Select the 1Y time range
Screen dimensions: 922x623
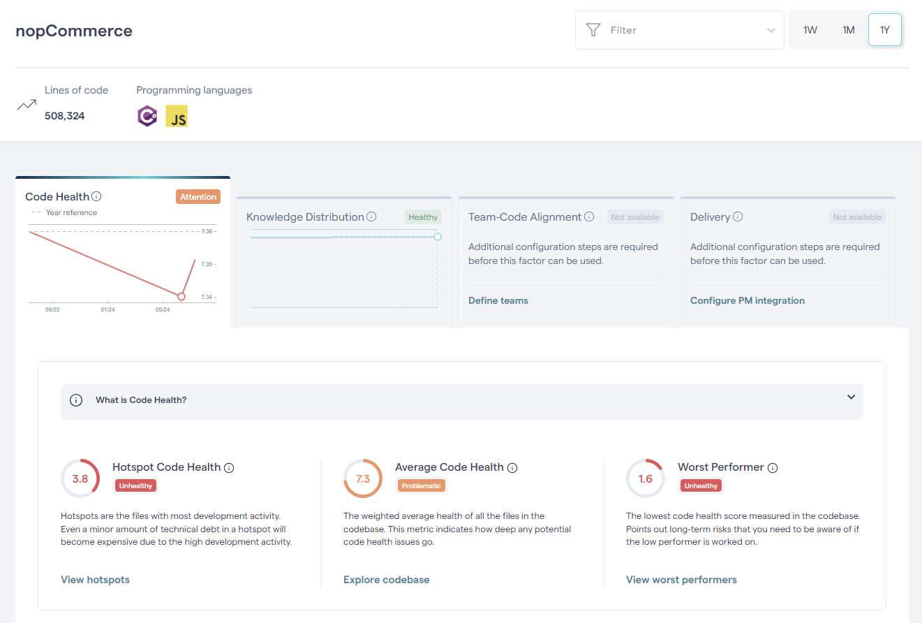(x=885, y=30)
